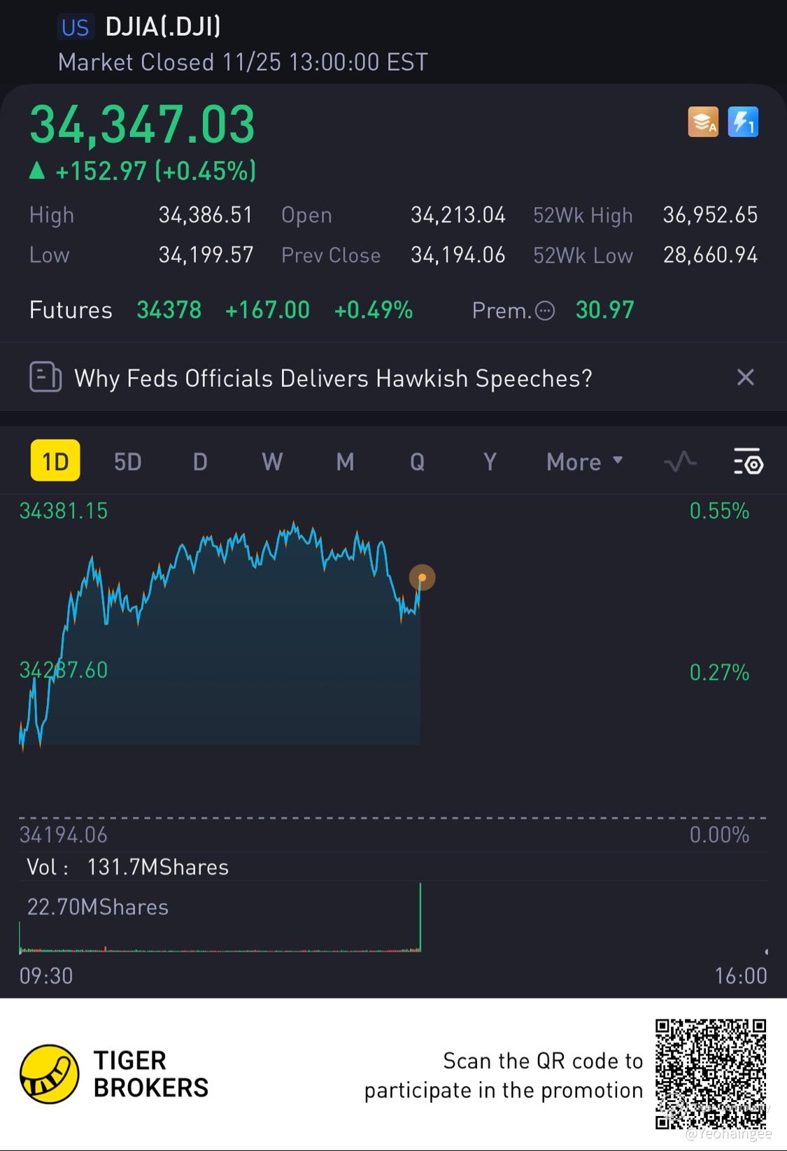
Task: Switch to the 5D chart tab
Action: coord(127,462)
